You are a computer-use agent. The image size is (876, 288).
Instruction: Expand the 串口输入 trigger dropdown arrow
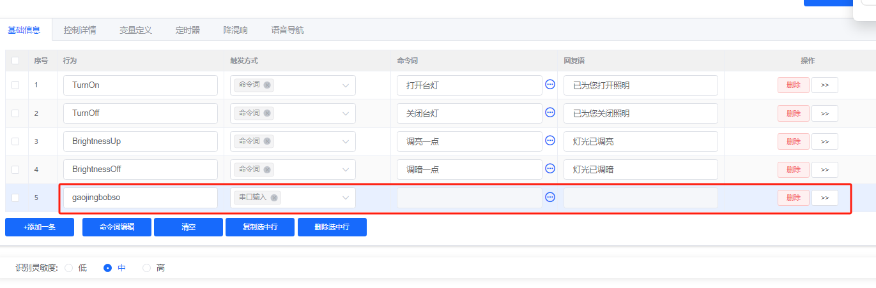coord(346,198)
